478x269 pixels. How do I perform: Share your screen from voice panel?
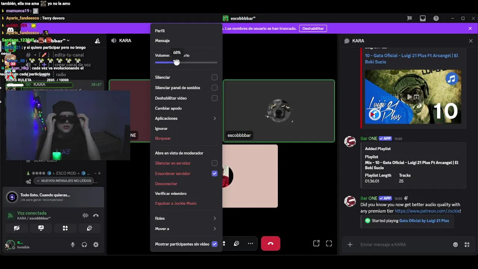click(x=41, y=228)
